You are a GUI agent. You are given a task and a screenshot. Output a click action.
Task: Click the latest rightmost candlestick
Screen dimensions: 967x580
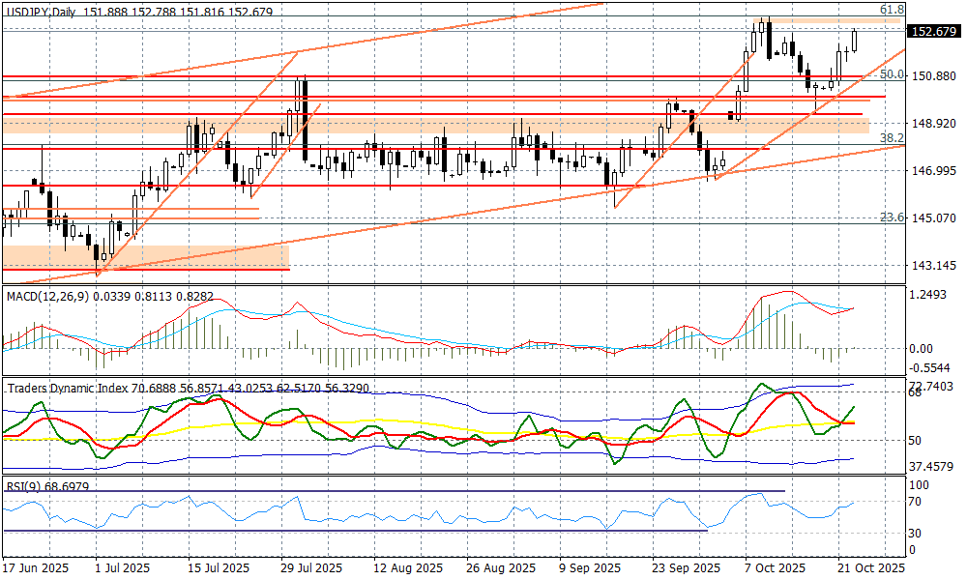[855, 40]
